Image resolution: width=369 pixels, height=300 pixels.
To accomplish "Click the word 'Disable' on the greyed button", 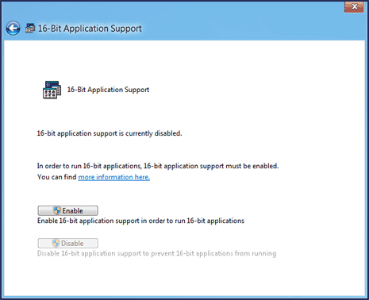I will (x=72, y=244).
